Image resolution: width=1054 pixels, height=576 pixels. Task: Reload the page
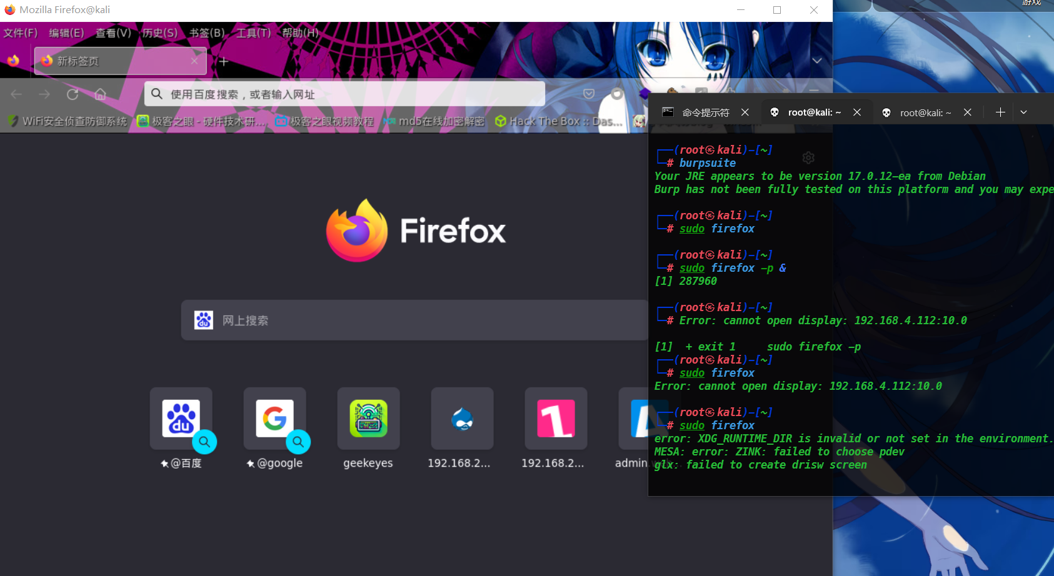[73, 94]
